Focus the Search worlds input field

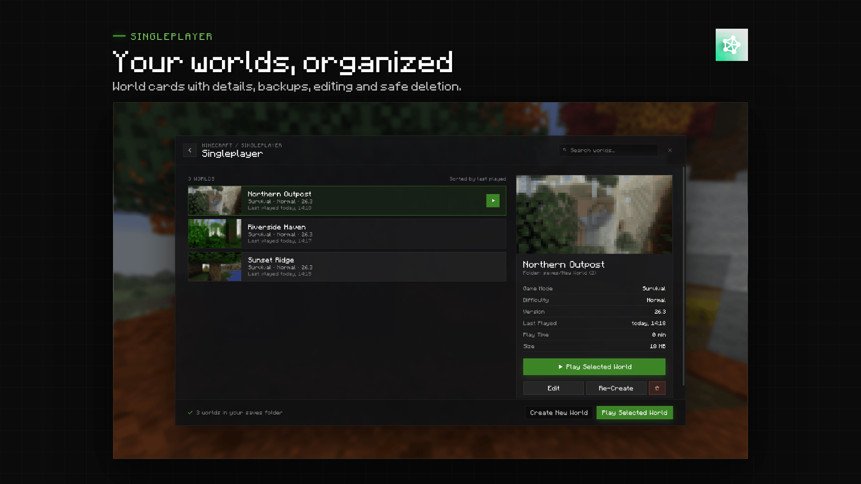pos(609,150)
